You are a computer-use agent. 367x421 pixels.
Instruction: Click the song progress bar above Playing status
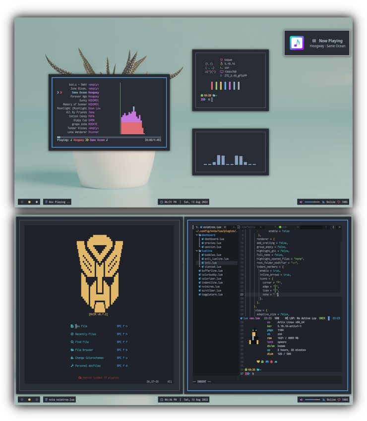[109, 137]
